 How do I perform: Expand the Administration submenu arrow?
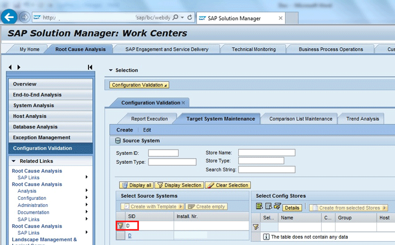click(86, 204)
